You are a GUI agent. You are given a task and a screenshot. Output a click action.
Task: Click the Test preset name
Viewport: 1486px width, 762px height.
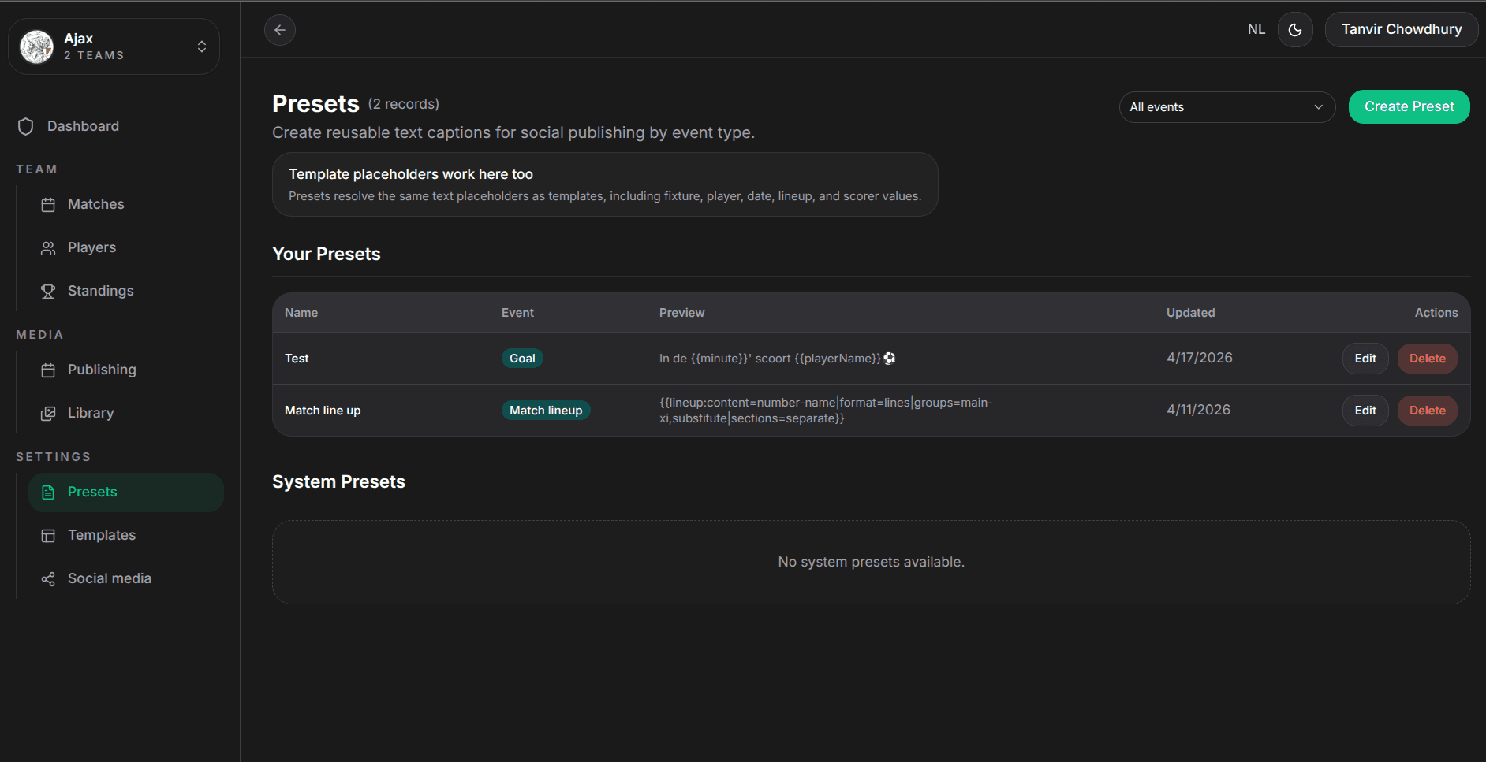pyautogui.click(x=297, y=359)
